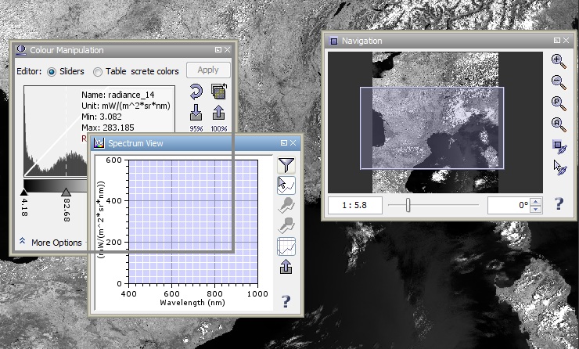The width and height of the screenshot is (579, 349).
Task: Click the zoom in icon in Navigation
Action: 559,60
